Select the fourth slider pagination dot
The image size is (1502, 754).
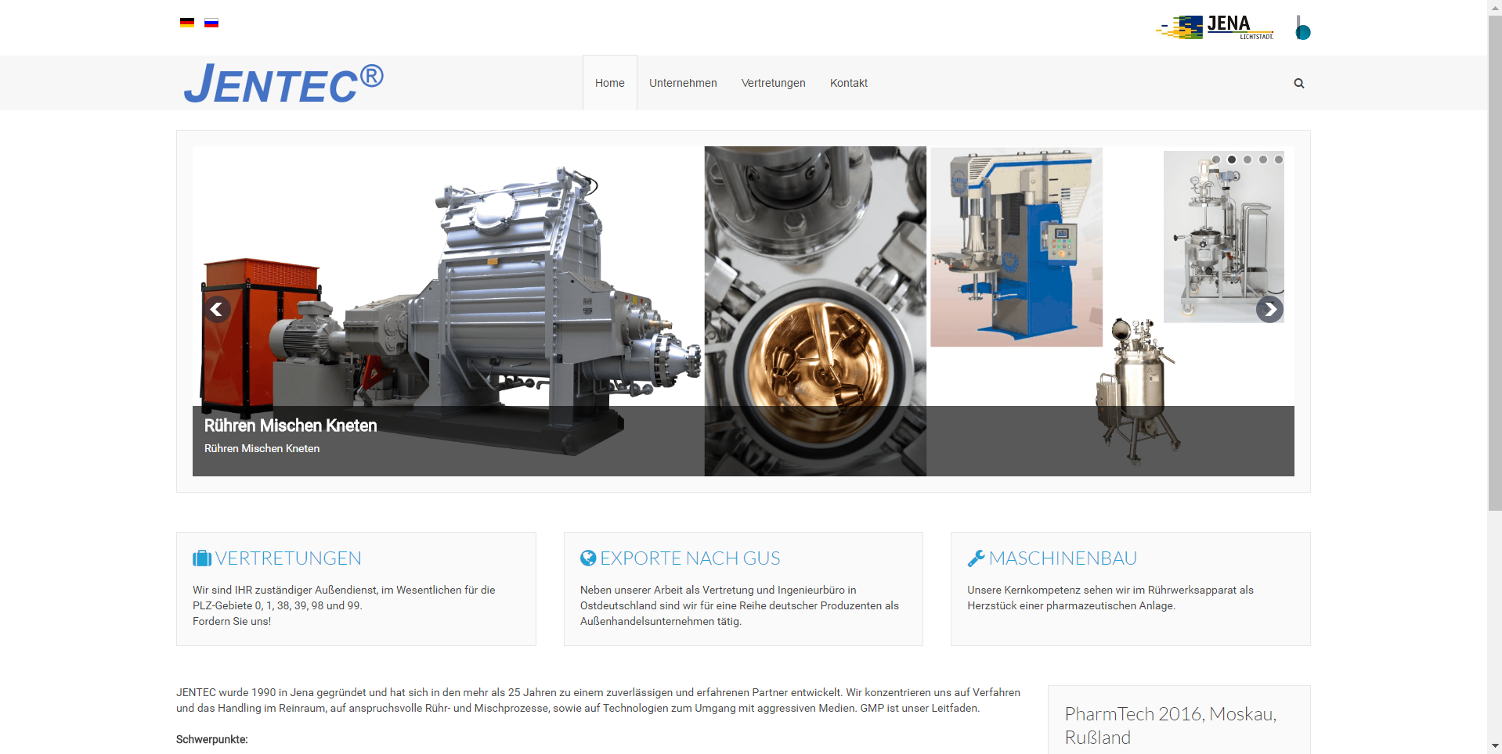1263,160
